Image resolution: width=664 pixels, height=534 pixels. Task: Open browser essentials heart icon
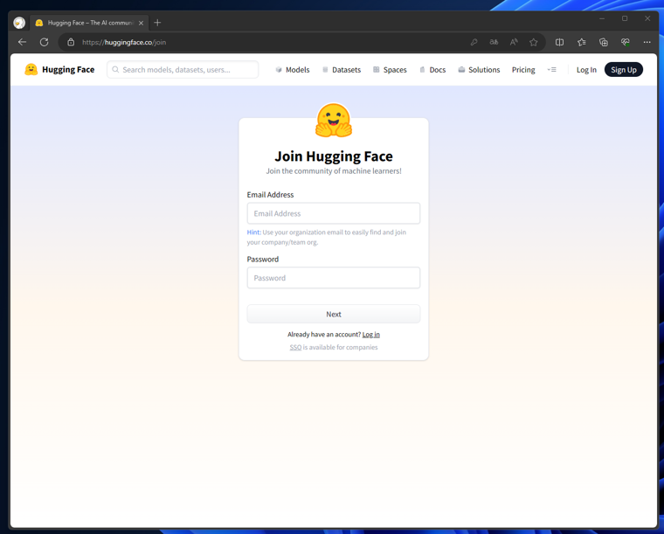(625, 42)
